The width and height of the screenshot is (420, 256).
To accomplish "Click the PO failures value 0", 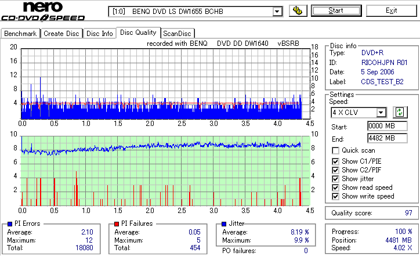I will 306,251.
